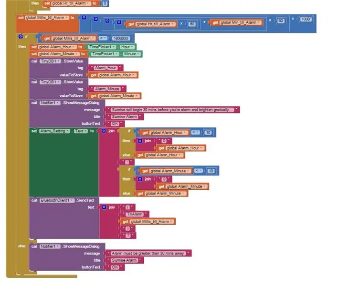This screenshot has width=337, height=286.
Task: Open the greater-than comparison operator dropdown
Action: [x=103, y=38]
